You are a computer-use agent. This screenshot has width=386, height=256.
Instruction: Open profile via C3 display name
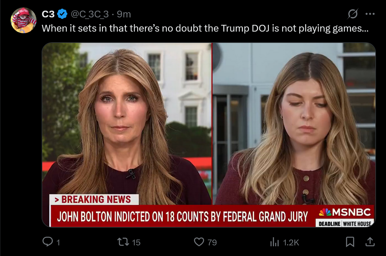(48, 14)
